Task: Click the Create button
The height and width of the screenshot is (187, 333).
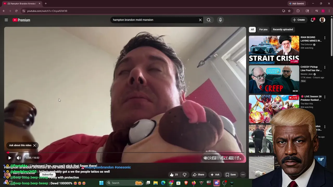Action: point(299,20)
